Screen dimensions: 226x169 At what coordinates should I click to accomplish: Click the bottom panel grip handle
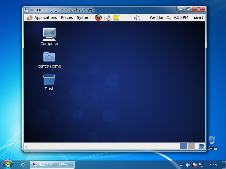click(26, 146)
